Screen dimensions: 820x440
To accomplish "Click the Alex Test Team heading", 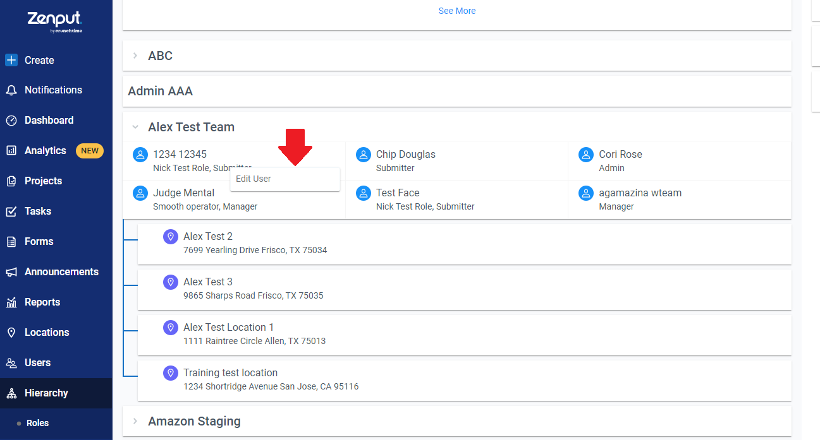I will pyautogui.click(x=191, y=127).
